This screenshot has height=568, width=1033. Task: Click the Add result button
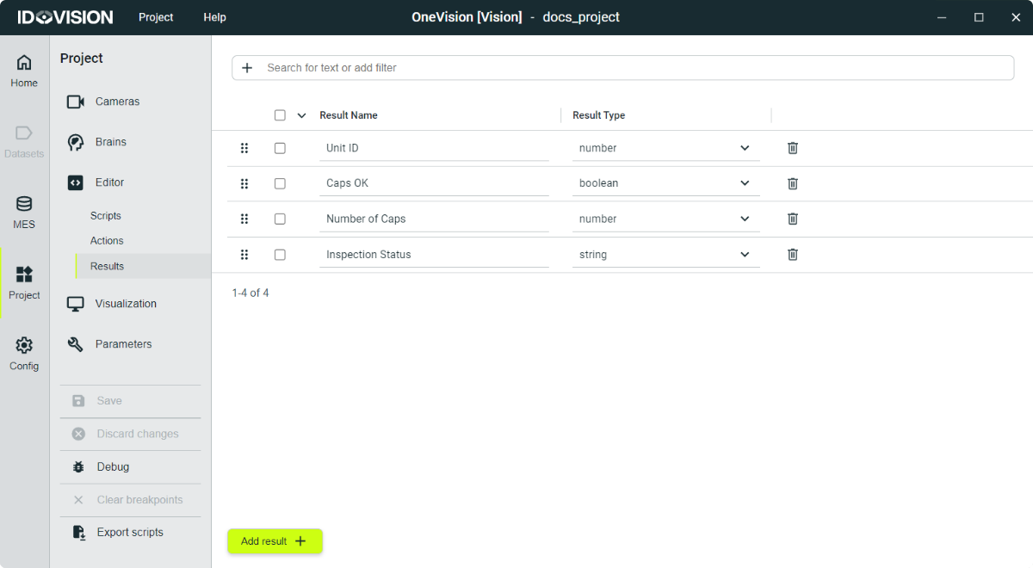(x=275, y=541)
